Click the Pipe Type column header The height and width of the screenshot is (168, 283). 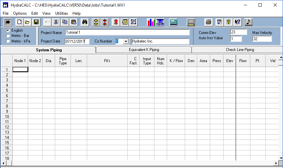(x=63, y=61)
